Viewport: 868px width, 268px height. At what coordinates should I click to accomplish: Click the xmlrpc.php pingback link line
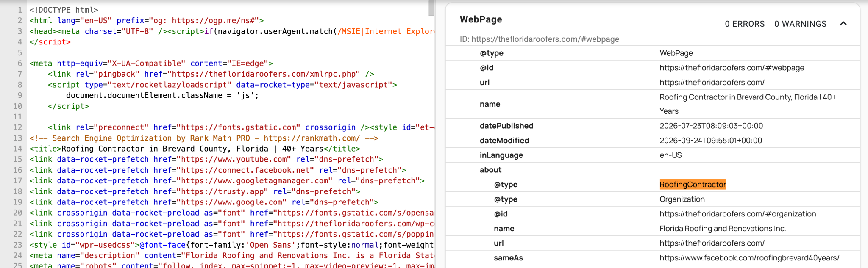(211, 74)
